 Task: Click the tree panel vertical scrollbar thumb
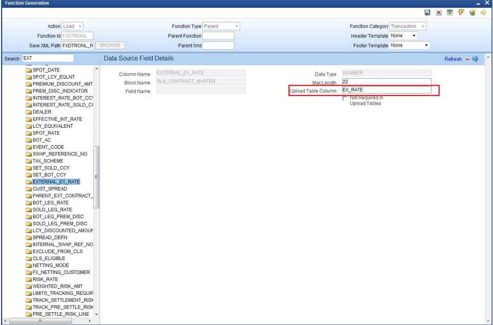[x=96, y=177]
